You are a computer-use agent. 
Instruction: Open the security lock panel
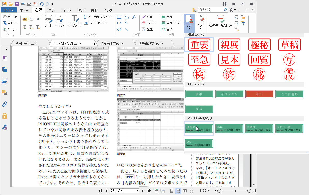5,115
